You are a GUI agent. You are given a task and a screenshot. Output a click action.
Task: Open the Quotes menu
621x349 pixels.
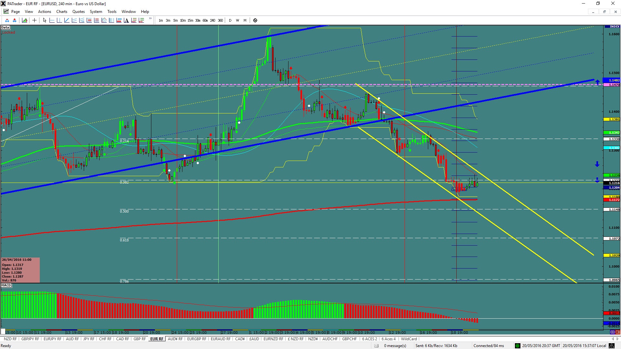tap(79, 12)
